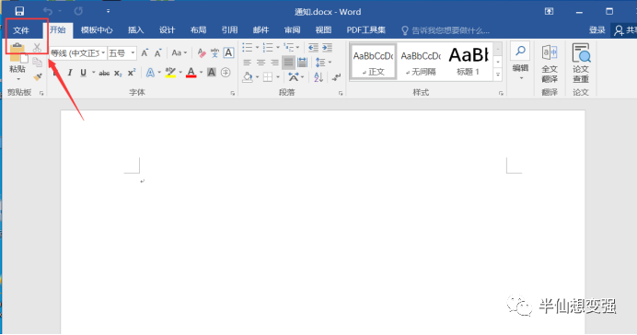
Task: Toggle justify alignment
Action: [288, 63]
